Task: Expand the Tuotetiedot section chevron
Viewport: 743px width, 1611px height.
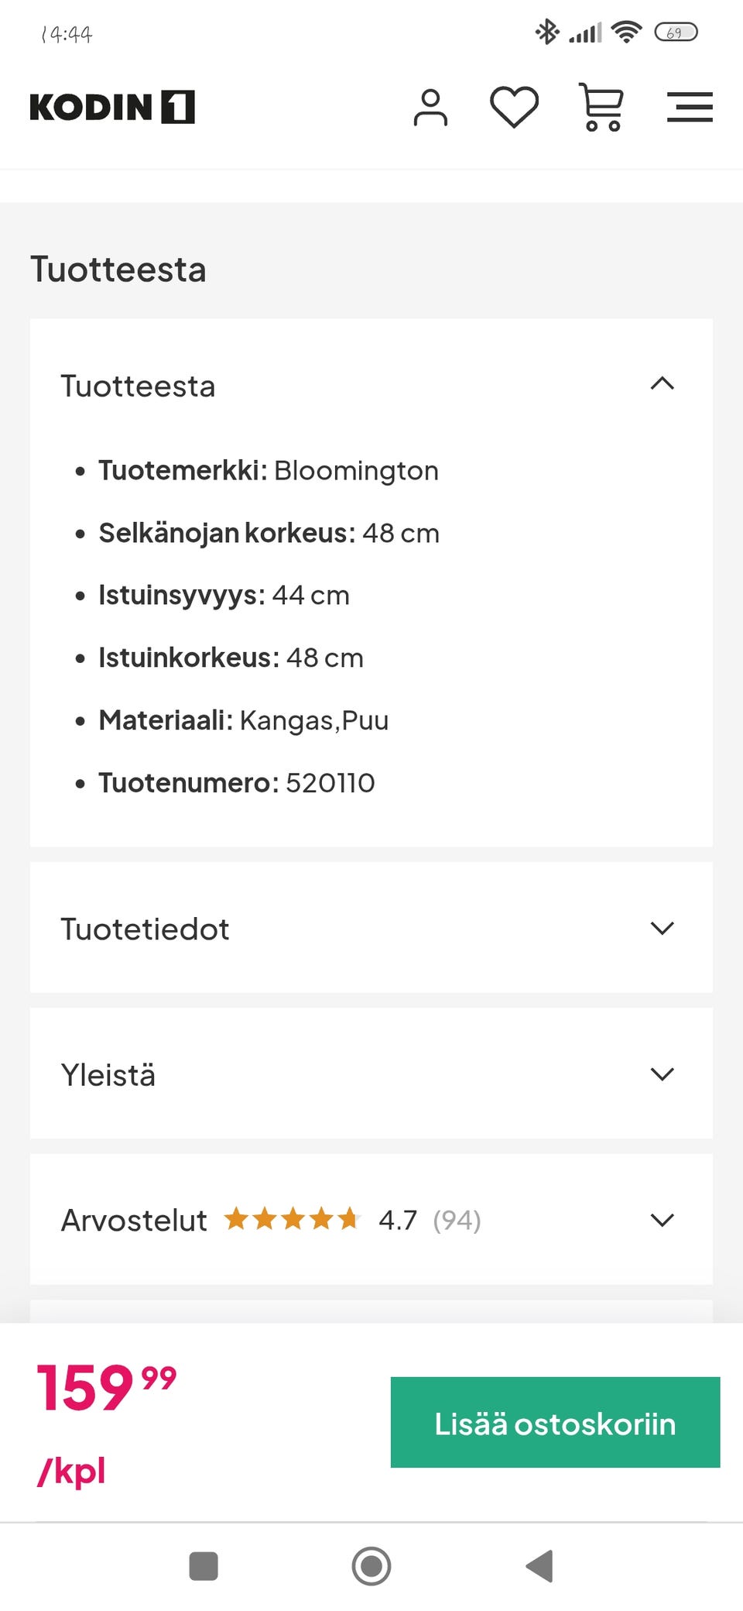Action: coord(662,928)
